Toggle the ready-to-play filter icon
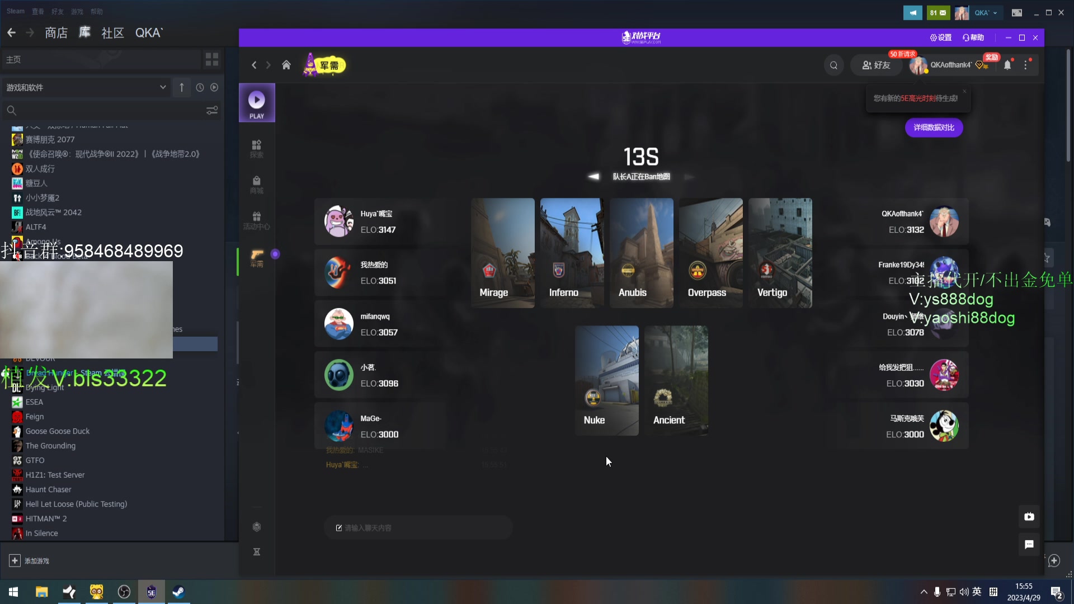This screenshot has height=604, width=1074. (214, 87)
